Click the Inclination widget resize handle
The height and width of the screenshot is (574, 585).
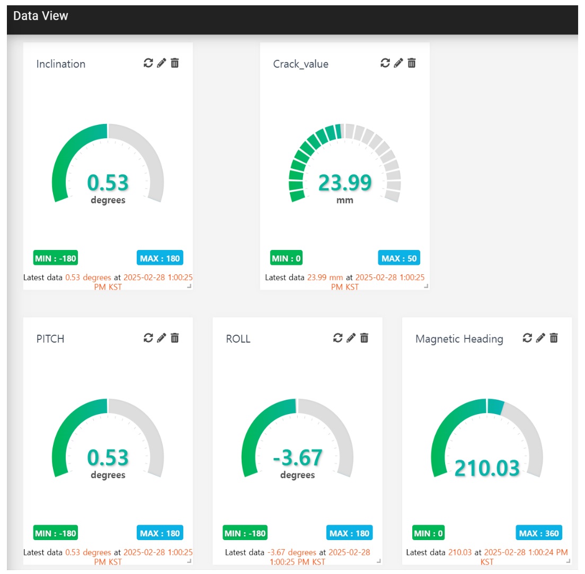coord(189,286)
